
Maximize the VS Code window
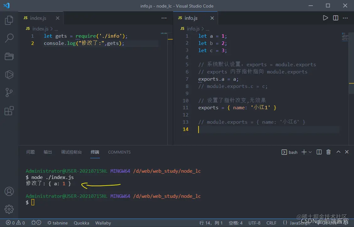(328, 6)
